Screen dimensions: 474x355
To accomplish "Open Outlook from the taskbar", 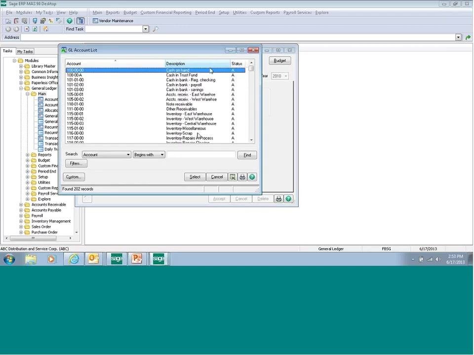I will (93, 259).
